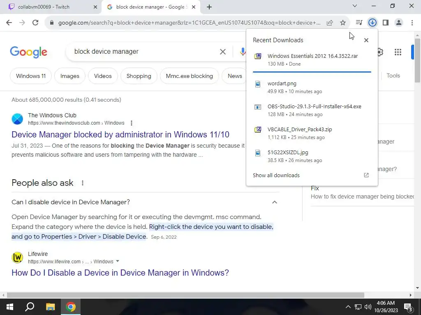Switch to Videos results
Viewport: 421px width, 315px height.
[103, 76]
